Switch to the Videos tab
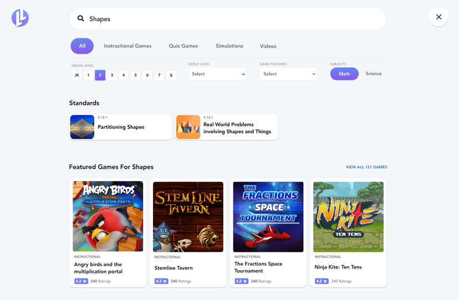Screen dimensions: 459x300 (x=268, y=46)
